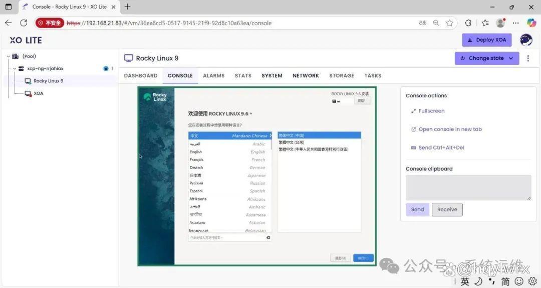Open the Copilot sidebar icon
The image size is (541, 288).
(531, 23)
